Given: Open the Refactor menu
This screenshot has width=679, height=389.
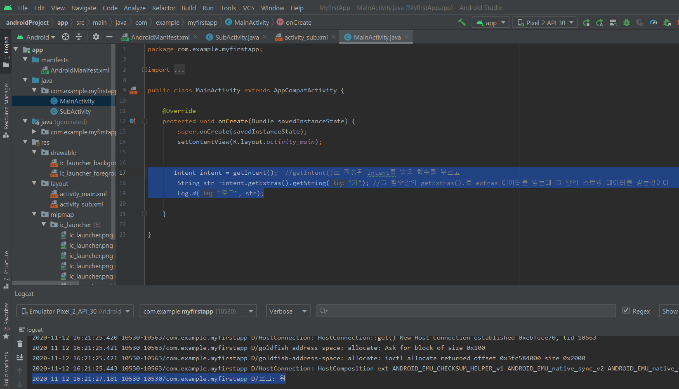Looking at the screenshot, I should pyautogui.click(x=163, y=8).
